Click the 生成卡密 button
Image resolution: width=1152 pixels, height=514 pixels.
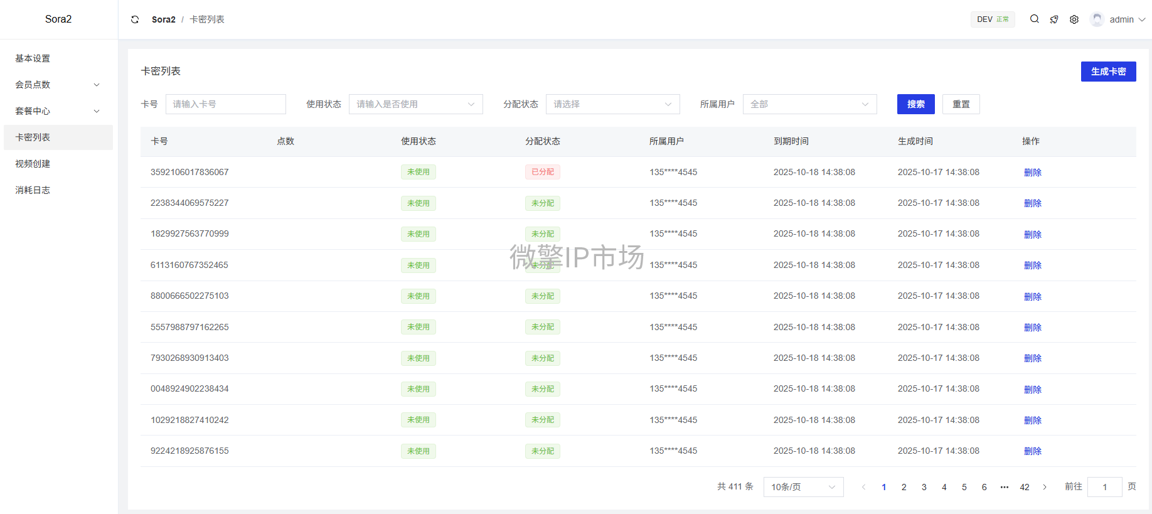click(x=1108, y=72)
